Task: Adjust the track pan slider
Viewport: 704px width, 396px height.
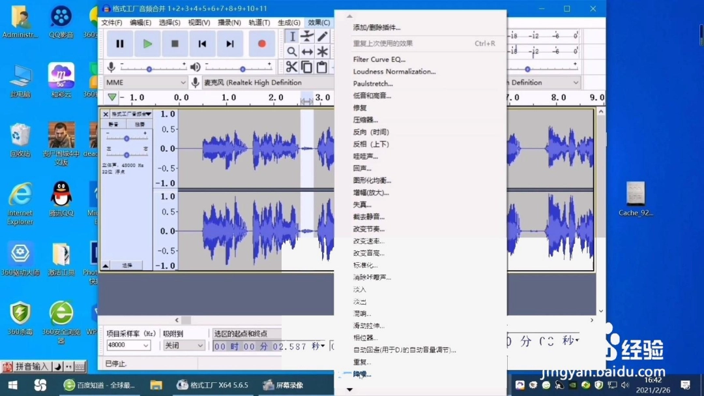Action: 126,155
